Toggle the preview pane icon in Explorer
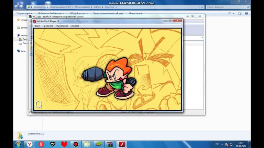This screenshot has width=264, height=148. pos(240,13)
